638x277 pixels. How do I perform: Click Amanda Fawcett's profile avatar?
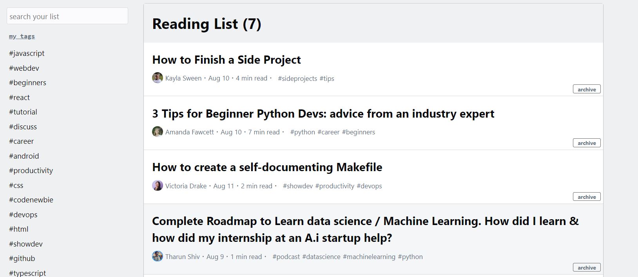pos(158,132)
